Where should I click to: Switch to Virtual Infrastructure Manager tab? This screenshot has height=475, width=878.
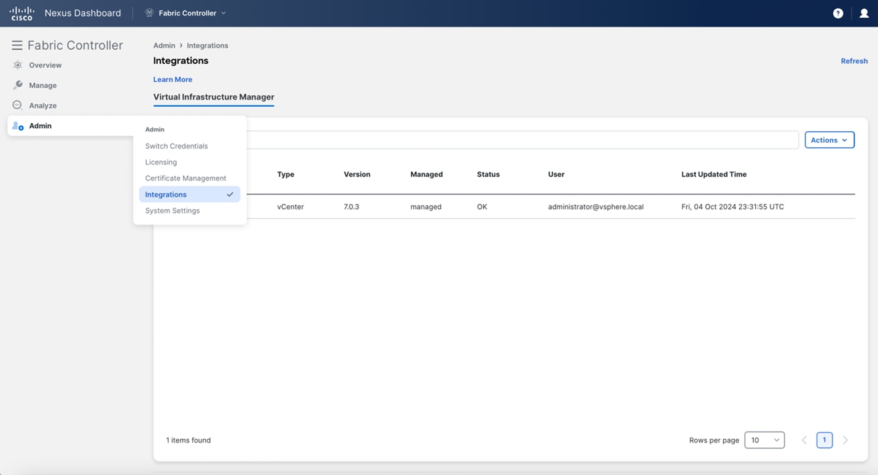pos(214,97)
